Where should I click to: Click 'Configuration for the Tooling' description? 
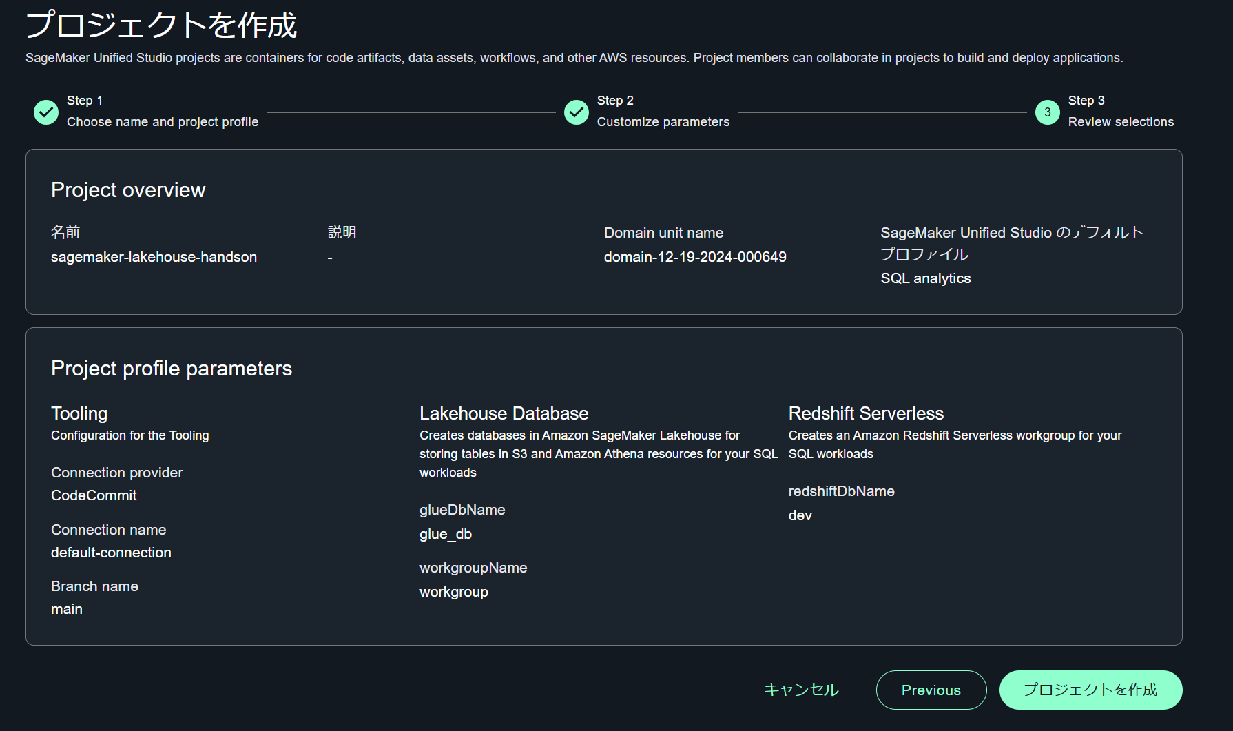(130, 435)
